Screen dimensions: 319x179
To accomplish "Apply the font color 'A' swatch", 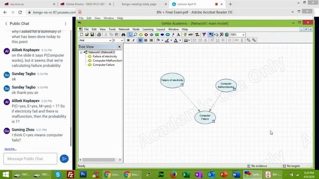I will click(x=176, y=40).
